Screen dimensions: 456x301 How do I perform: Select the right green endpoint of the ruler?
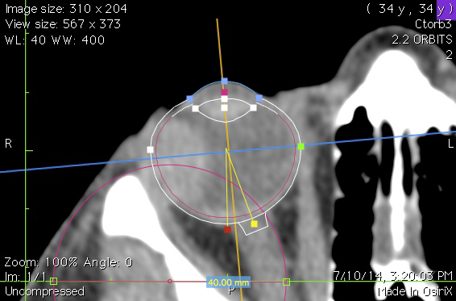click(286, 282)
